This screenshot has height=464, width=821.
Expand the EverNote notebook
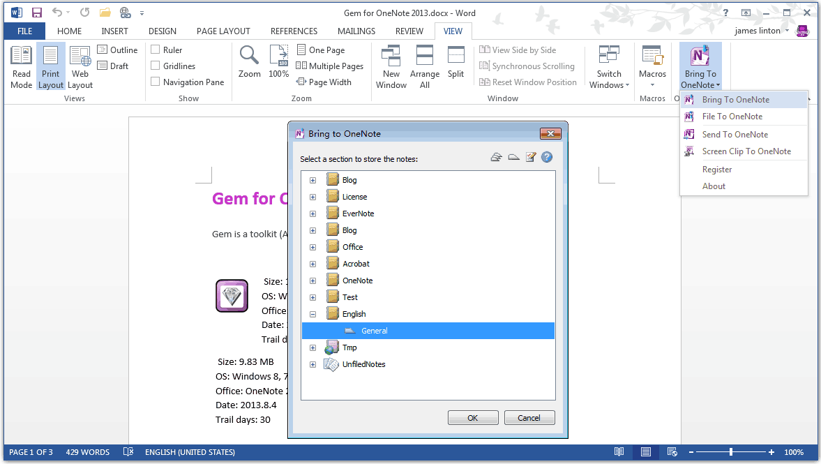(x=312, y=214)
